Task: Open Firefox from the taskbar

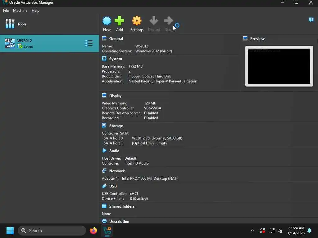Action: 93,231
